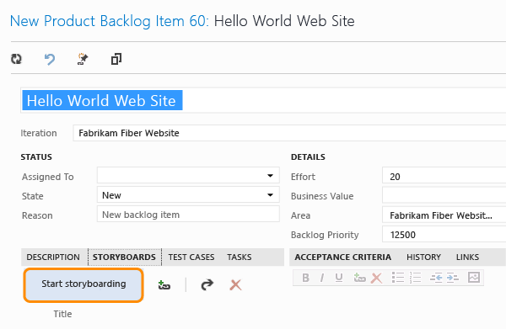Click the Start storyboarding button
The width and height of the screenshot is (506, 329).
click(83, 285)
